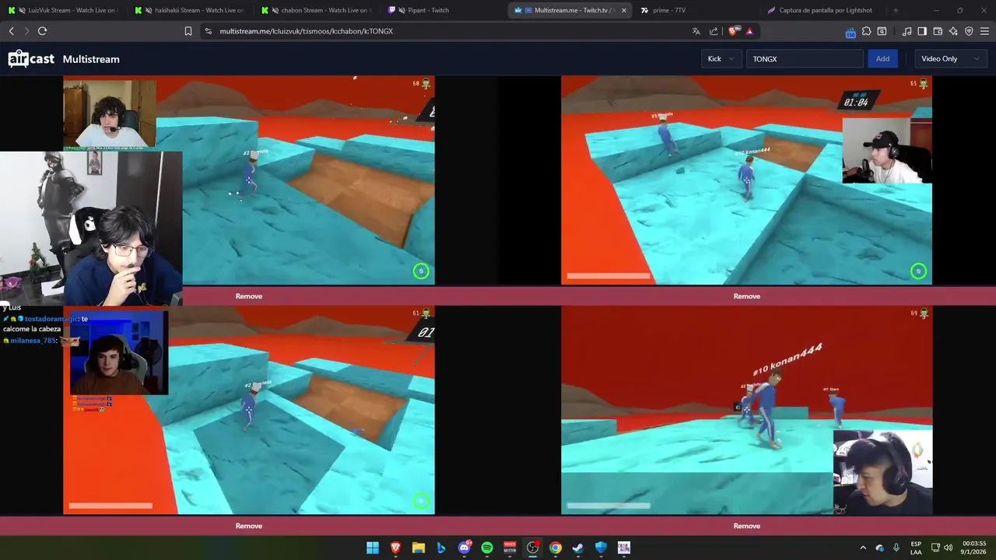Click the multistream.me address bar URL
The height and width of the screenshot is (560, 996).
point(306,31)
